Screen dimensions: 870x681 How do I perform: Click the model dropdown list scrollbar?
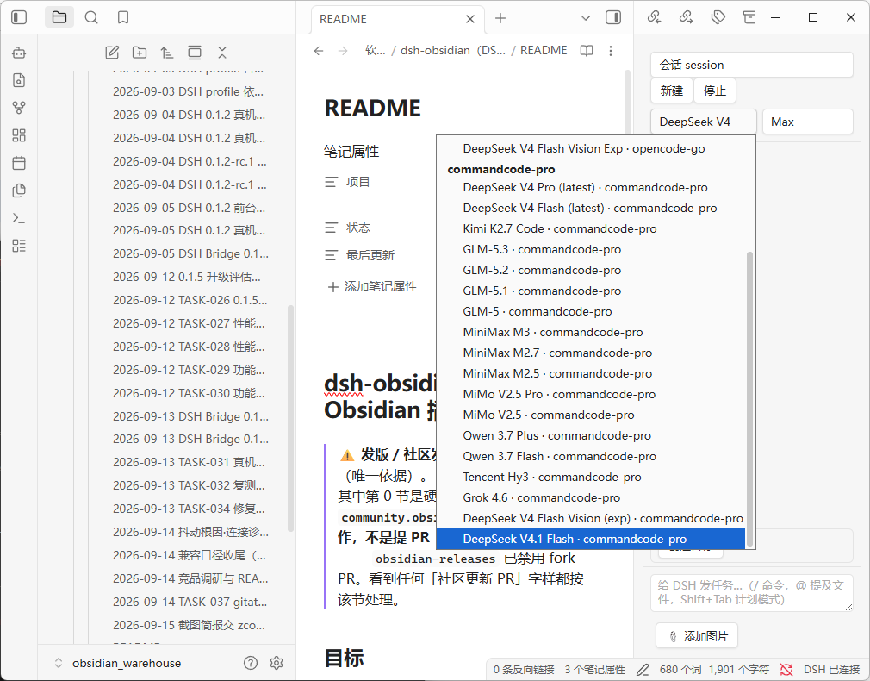(x=749, y=399)
